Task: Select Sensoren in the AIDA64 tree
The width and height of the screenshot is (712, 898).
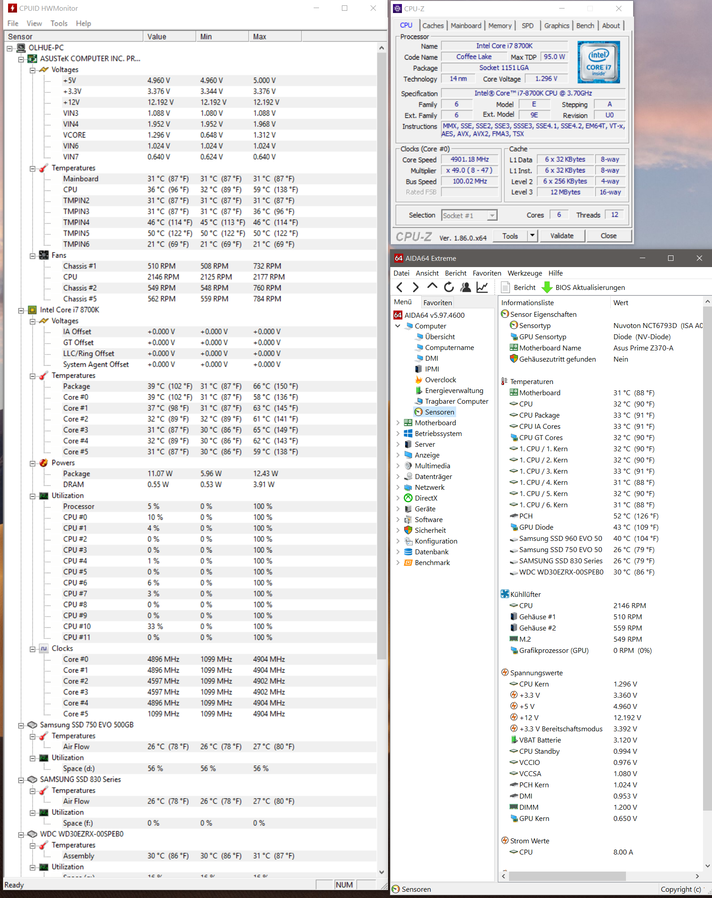Action: [439, 412]
